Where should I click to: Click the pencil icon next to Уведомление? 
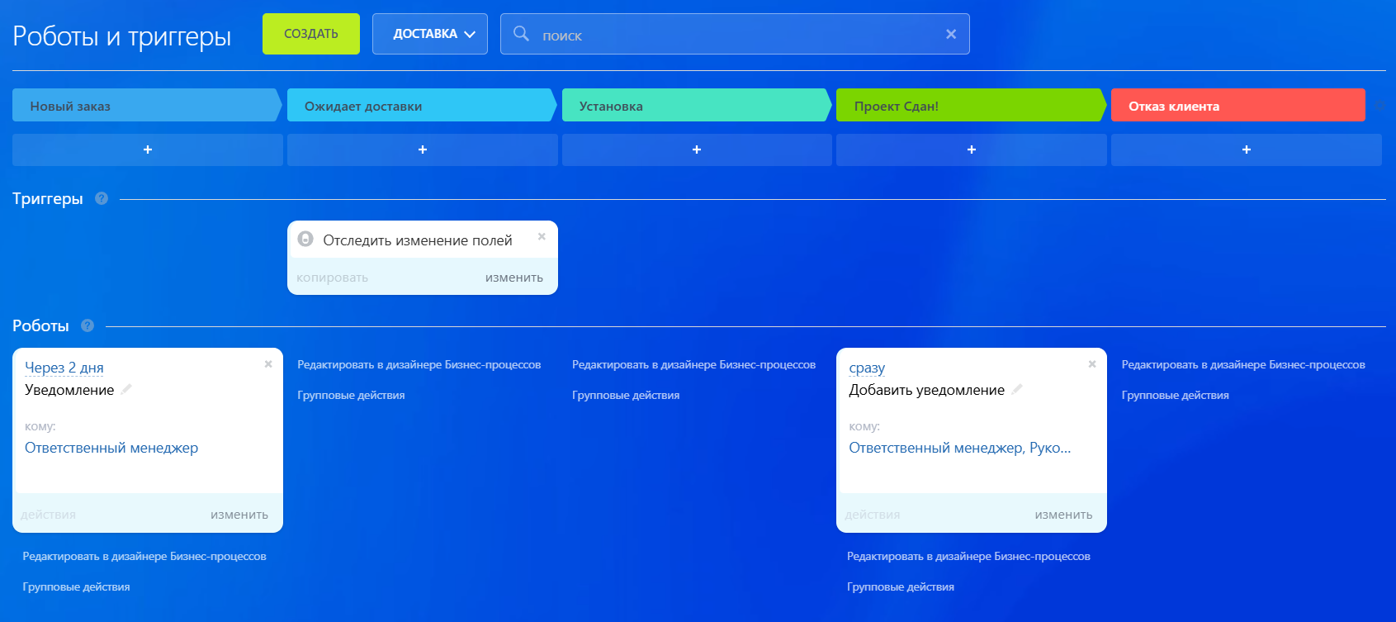pyautogui.click(x=126, y=389)
